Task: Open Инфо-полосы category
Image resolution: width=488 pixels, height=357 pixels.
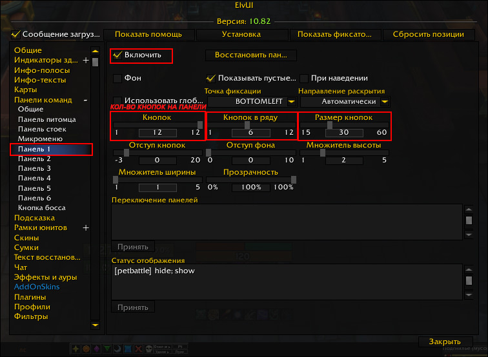Action: click(42, 70)
